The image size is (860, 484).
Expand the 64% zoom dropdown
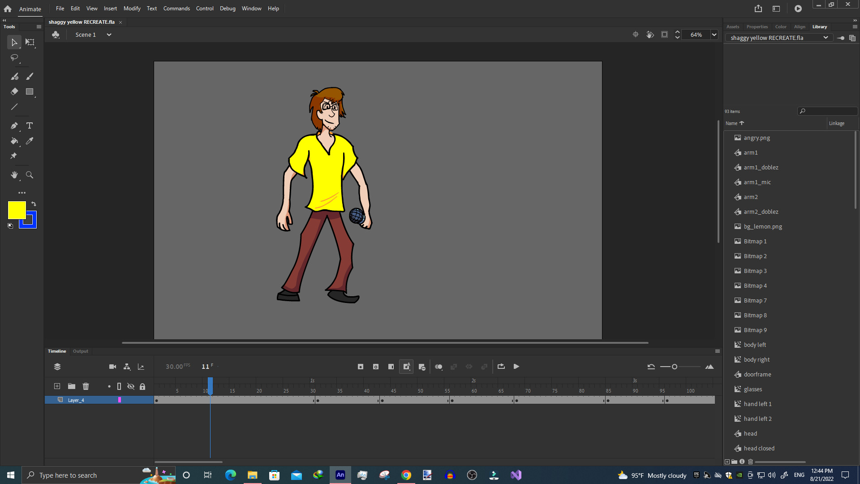coord(714,35)
